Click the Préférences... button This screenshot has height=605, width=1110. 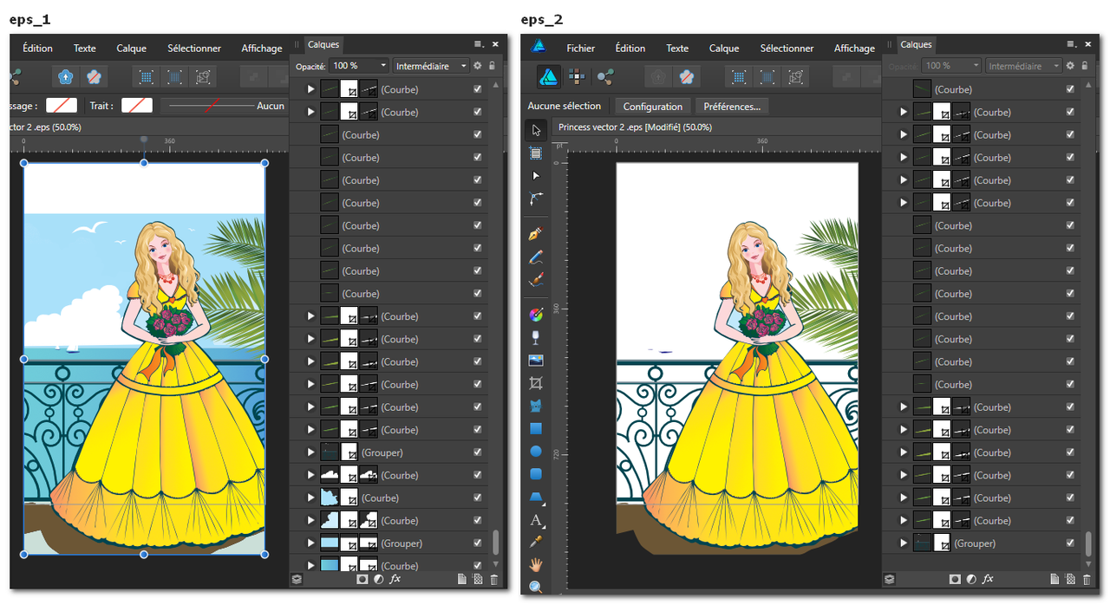(x=731, y=107)
